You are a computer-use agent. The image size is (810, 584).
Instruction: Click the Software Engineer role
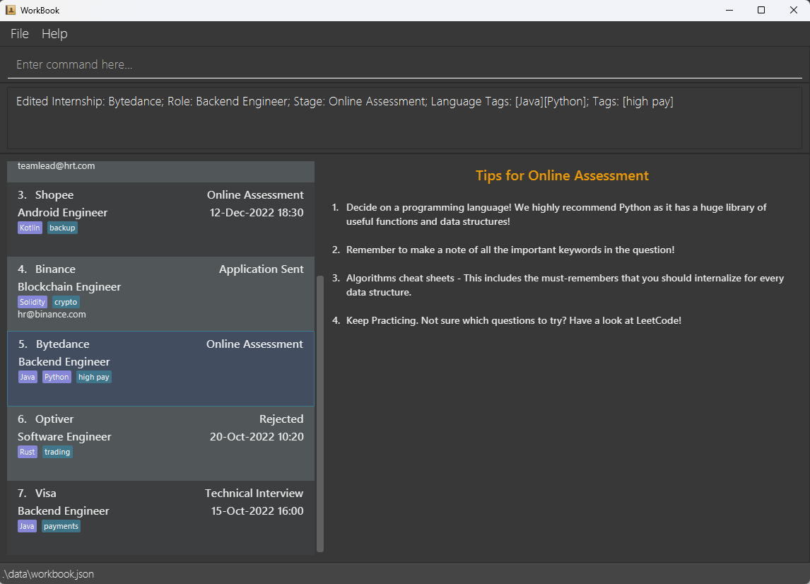tap(64, 437)
